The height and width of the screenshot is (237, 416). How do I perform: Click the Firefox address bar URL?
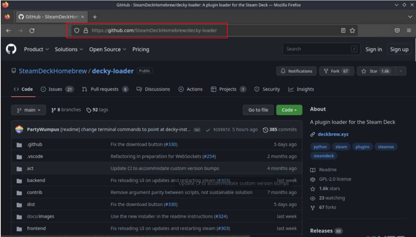click(154, 30)
